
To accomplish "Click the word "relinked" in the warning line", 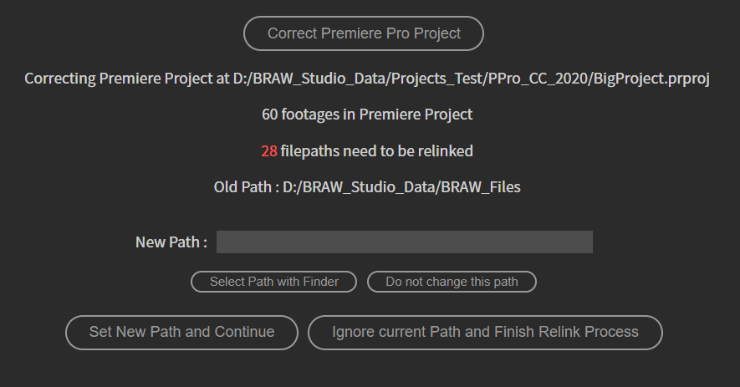I will click(445, 151).
